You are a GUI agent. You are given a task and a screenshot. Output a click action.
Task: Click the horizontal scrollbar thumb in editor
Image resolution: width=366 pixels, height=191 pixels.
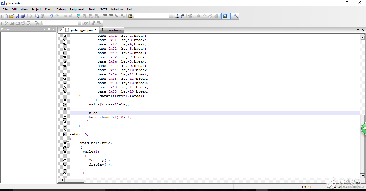[x=74, y=181]
